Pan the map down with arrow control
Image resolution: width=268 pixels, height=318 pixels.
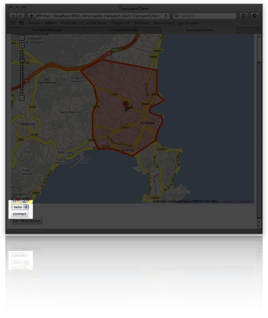pyautogui.click(x=22, y=38)
